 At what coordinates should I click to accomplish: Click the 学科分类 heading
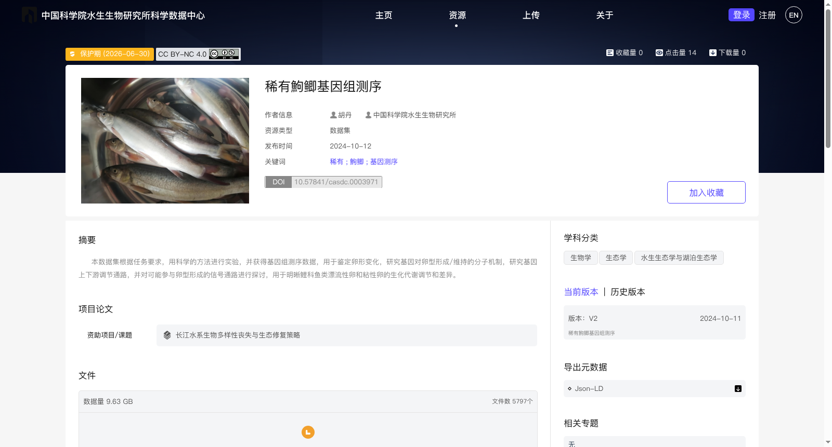click(581, 238)
